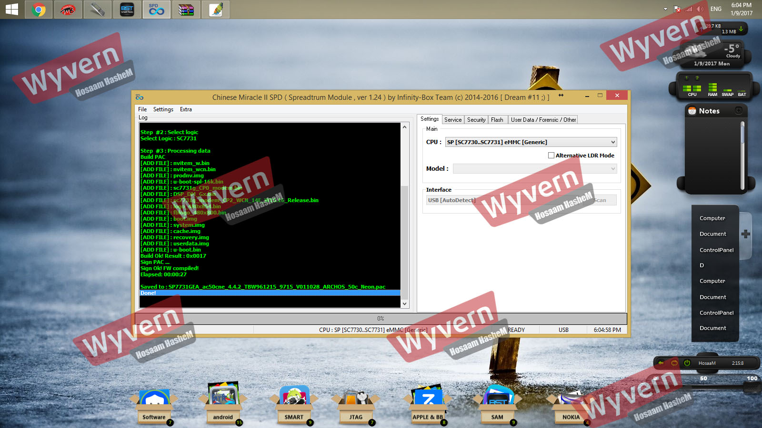Open the Model dropdown

pyautogui.click(x=535, y=169)
